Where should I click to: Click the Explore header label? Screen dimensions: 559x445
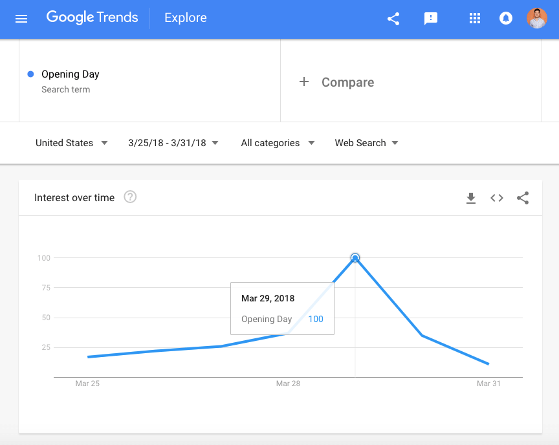pos(186,18)
